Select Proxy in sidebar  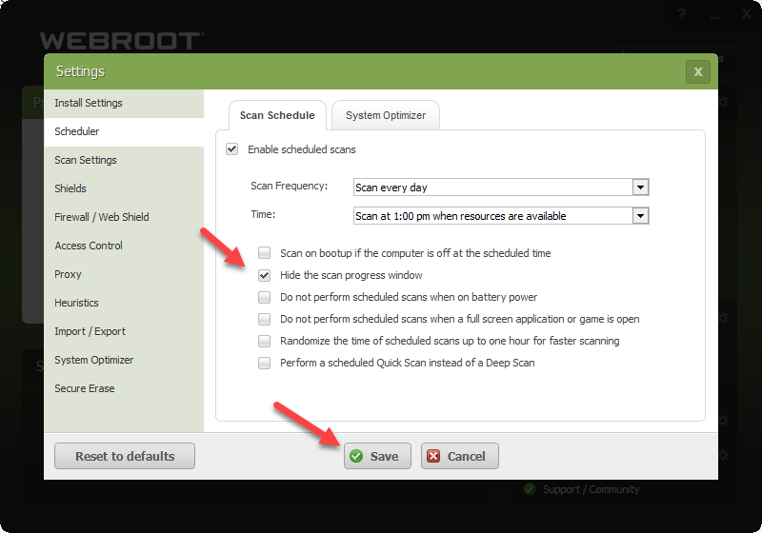[x=124, y=274]
